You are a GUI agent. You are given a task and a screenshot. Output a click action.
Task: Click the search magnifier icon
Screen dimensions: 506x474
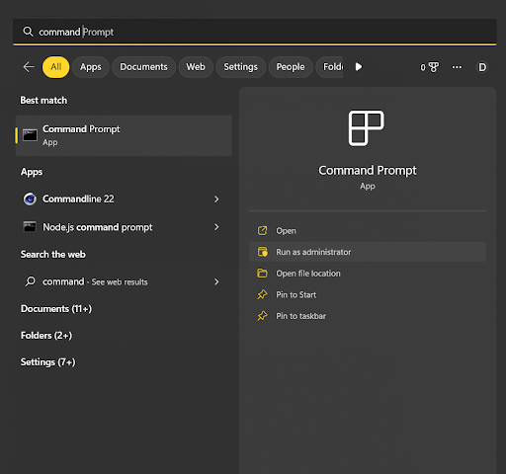28,32
